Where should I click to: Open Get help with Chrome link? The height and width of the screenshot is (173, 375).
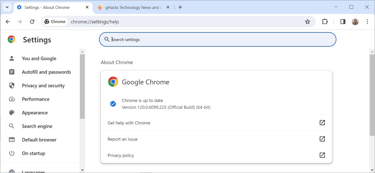(216, 123)
